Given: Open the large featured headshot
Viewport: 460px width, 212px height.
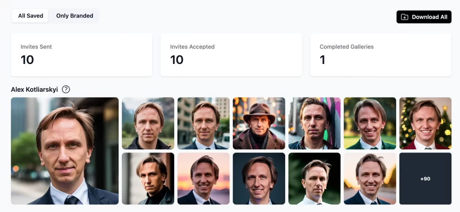Looking at the screenshot, I should 65,151.
